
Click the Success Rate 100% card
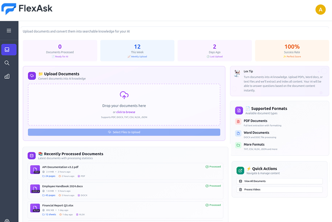[x=292, y=50]
